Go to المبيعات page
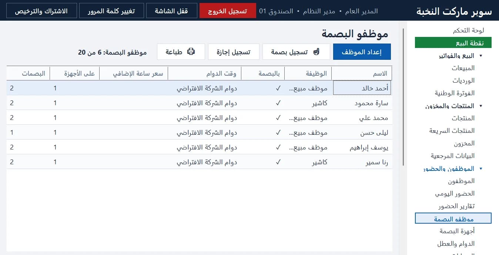Viewport: 499px width, 255px height. (x=463, y=68)
